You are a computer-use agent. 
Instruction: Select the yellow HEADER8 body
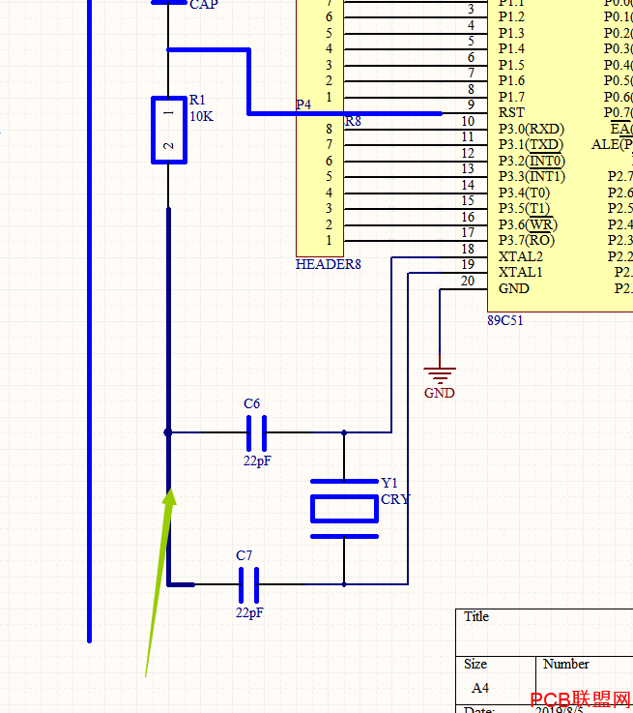click(x=320, y=128)
